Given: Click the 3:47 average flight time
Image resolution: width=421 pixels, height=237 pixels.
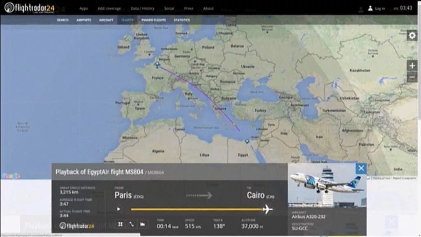Looking at the screenshot, I should point(64,204).
